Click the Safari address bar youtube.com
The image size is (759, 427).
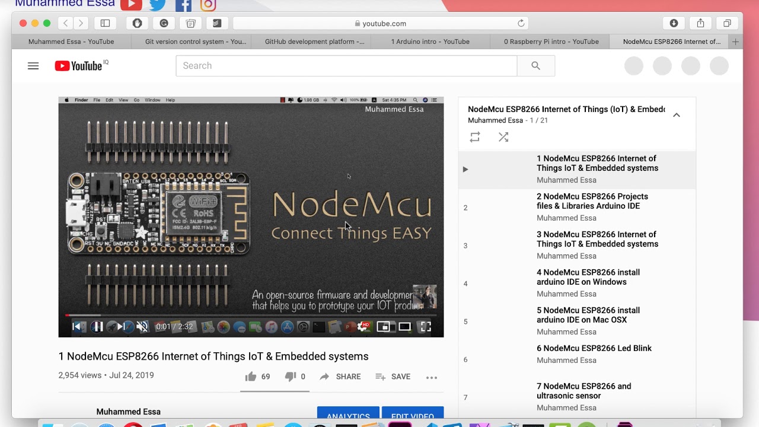tap(381, 23)
